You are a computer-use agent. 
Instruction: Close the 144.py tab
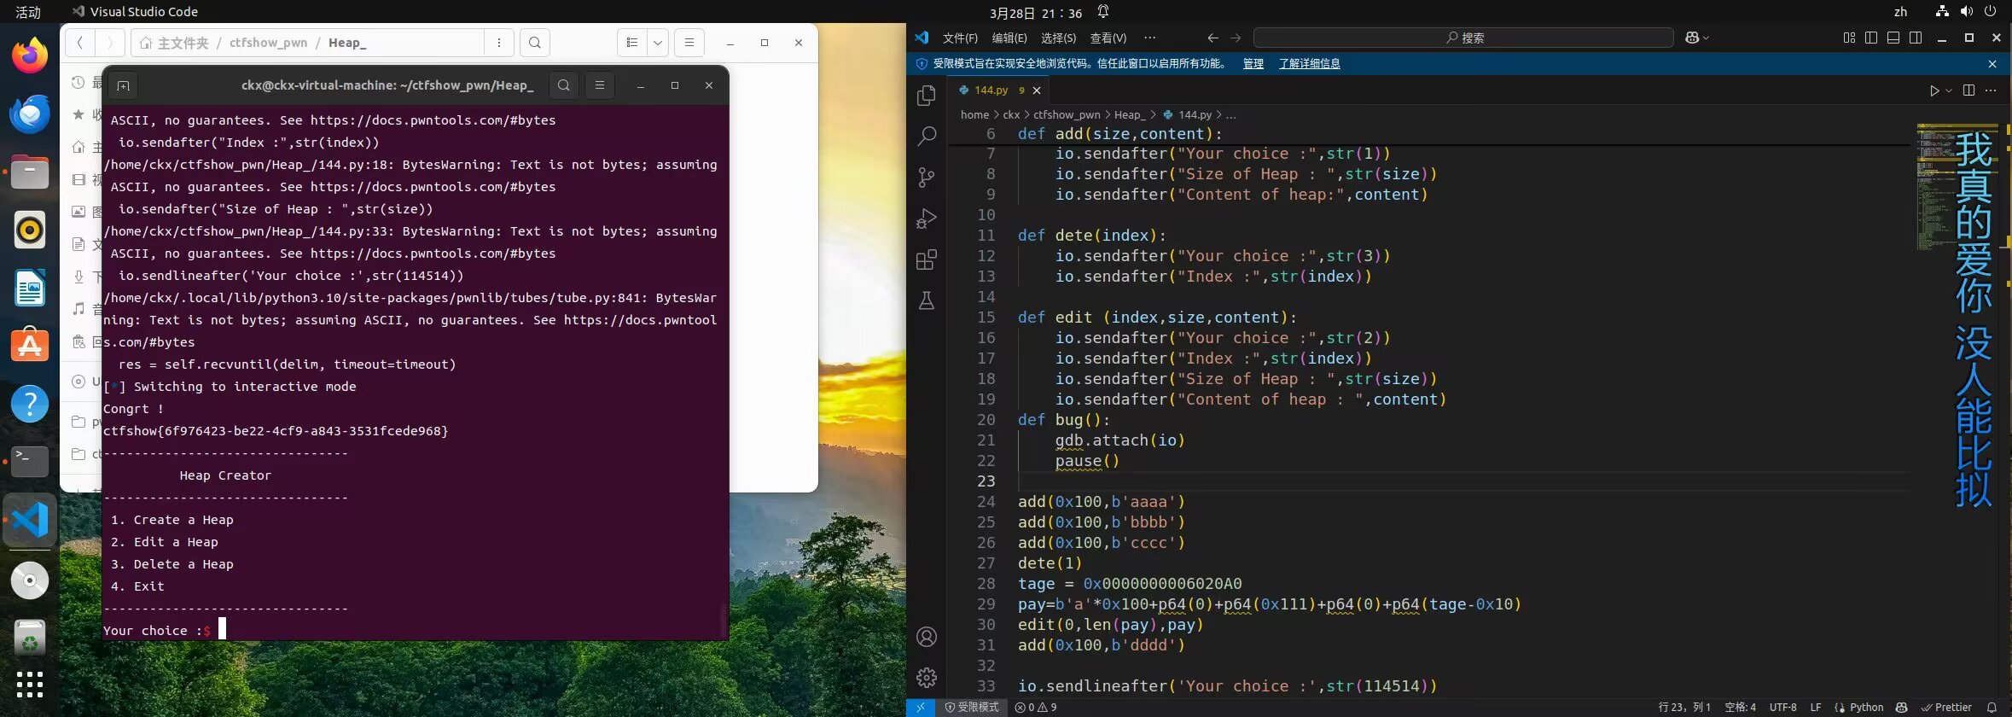click(1037, 90)
